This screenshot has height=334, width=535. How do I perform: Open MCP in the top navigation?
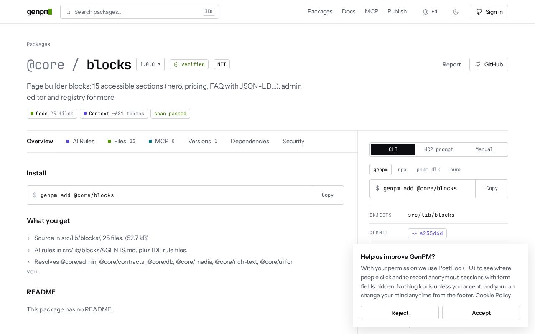[372, 12]
